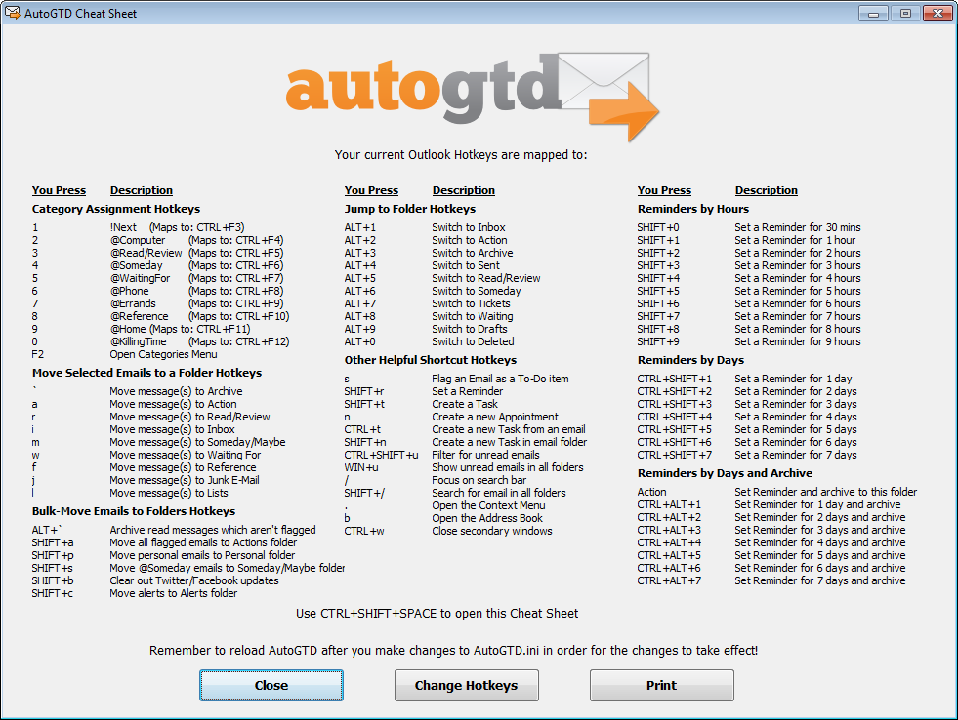This screenshot has width=958, height=720.
Task: Click 'Open the Context Menu' entry
Action: coord(489,505)
